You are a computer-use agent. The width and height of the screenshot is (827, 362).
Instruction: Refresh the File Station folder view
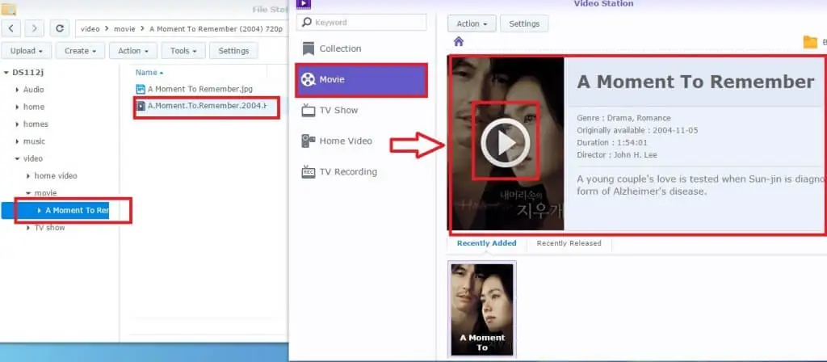click(x=60, y=28)
